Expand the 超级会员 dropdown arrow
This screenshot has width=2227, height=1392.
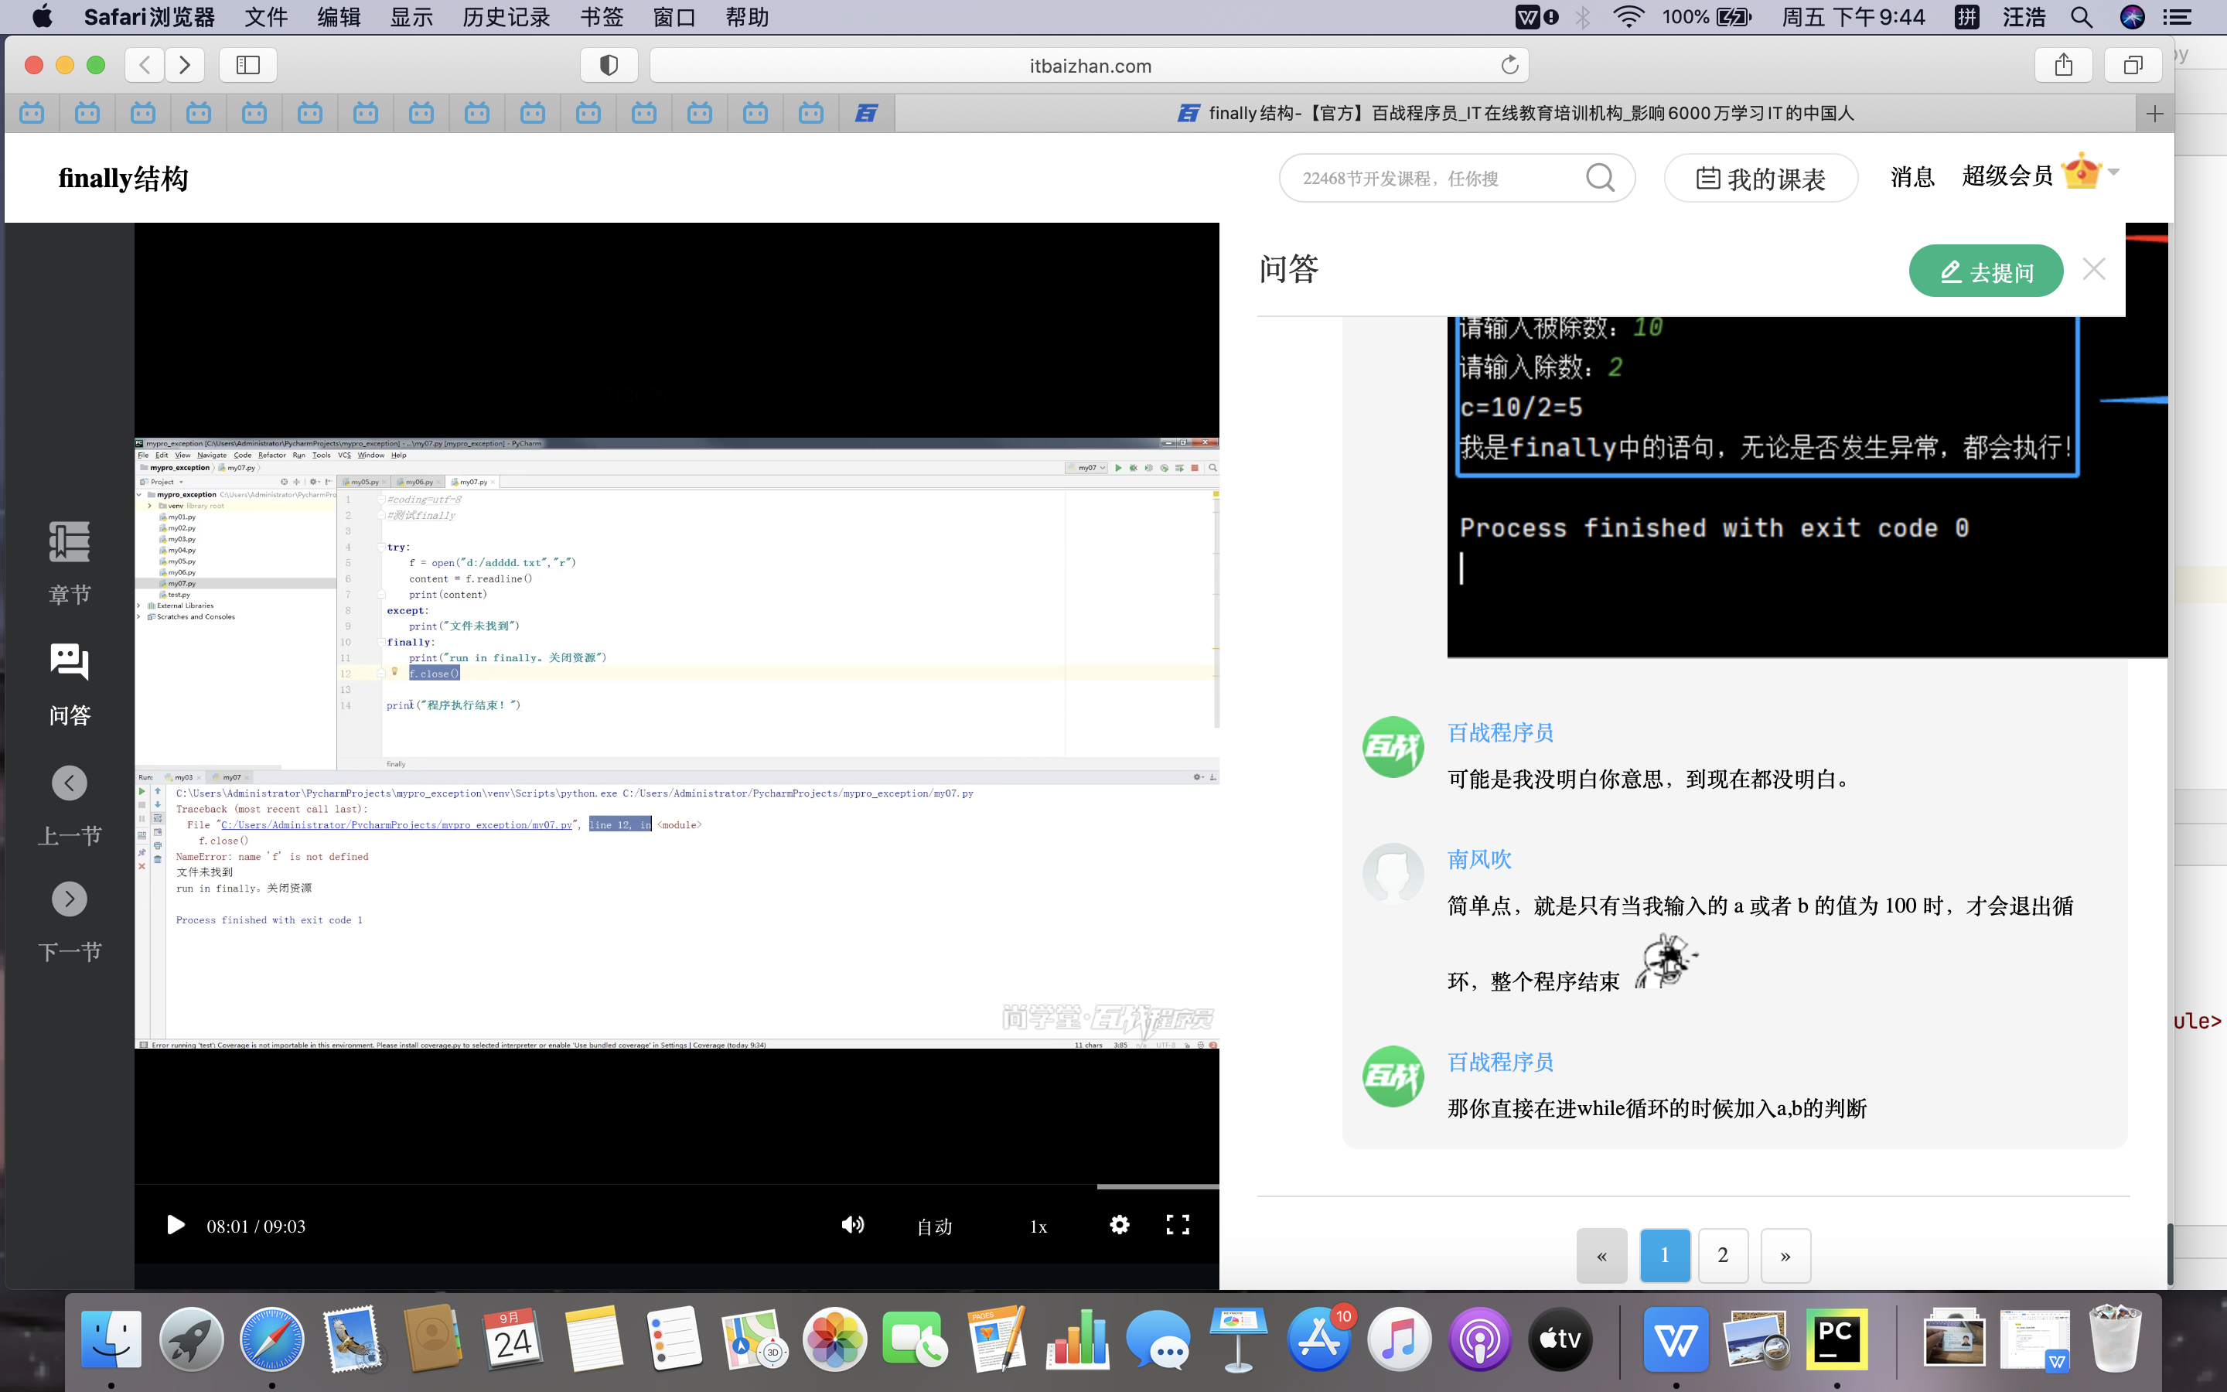(x=2114, y=172)
